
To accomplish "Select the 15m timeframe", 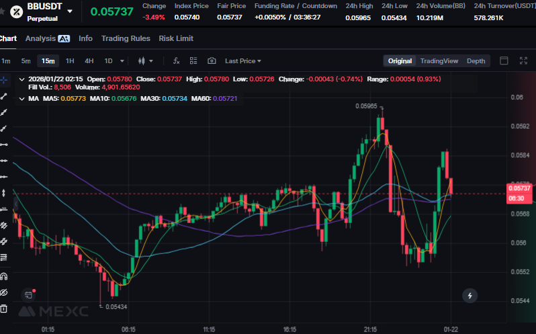I will 48,61.
